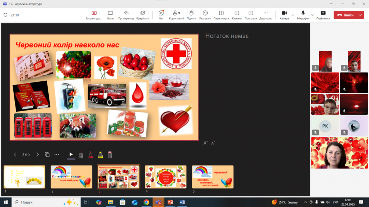Mute or unmute the microphone
The height and width of the screenshot is (207, 369).
click(x=303, y=15)
